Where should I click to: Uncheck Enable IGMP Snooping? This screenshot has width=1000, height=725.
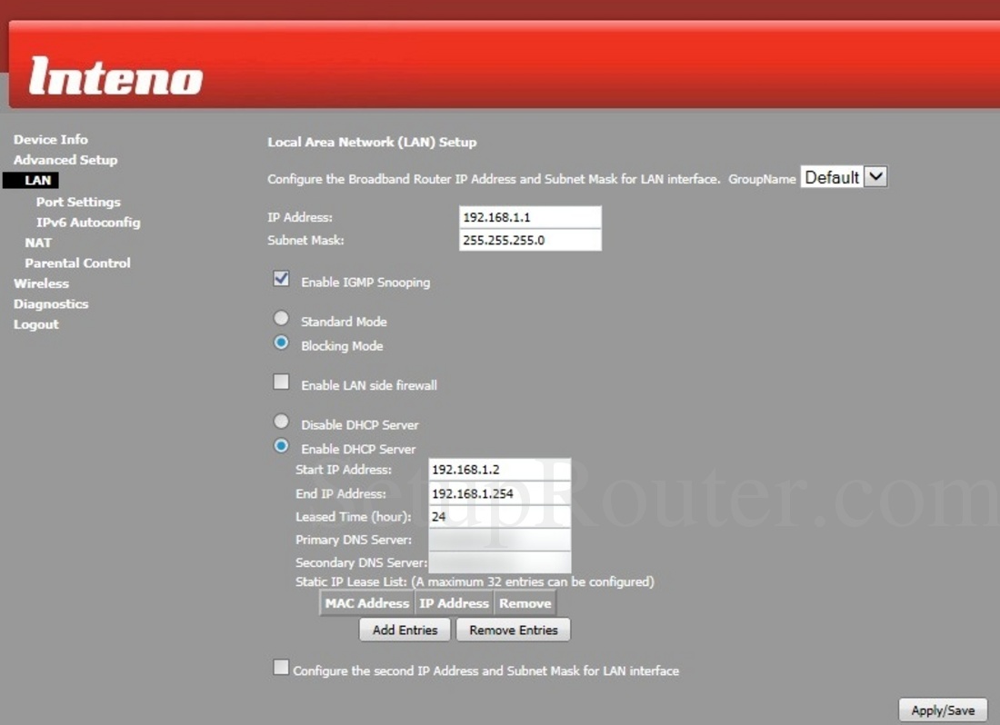282,279
